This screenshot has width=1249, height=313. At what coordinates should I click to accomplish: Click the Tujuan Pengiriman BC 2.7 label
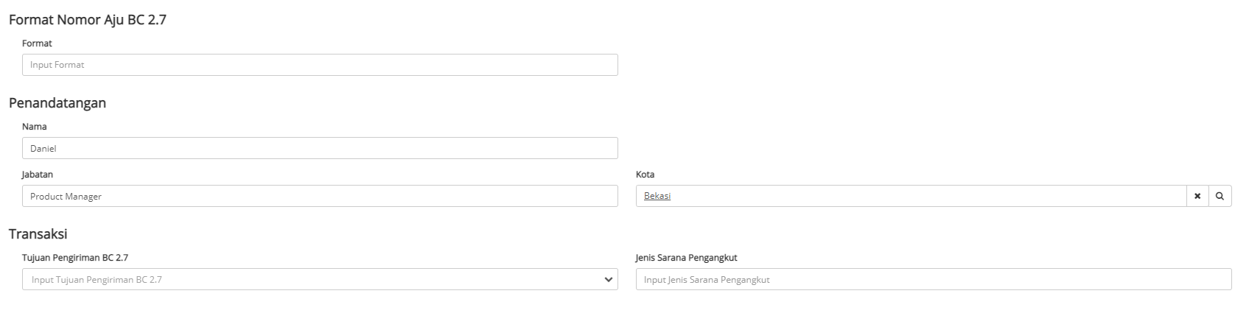(75, 258)
